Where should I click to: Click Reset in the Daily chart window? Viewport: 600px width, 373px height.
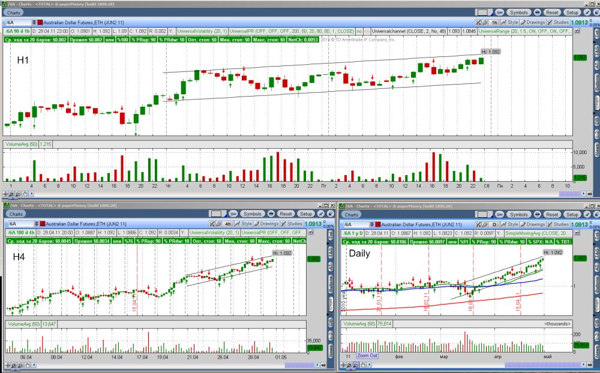point(552,215)
